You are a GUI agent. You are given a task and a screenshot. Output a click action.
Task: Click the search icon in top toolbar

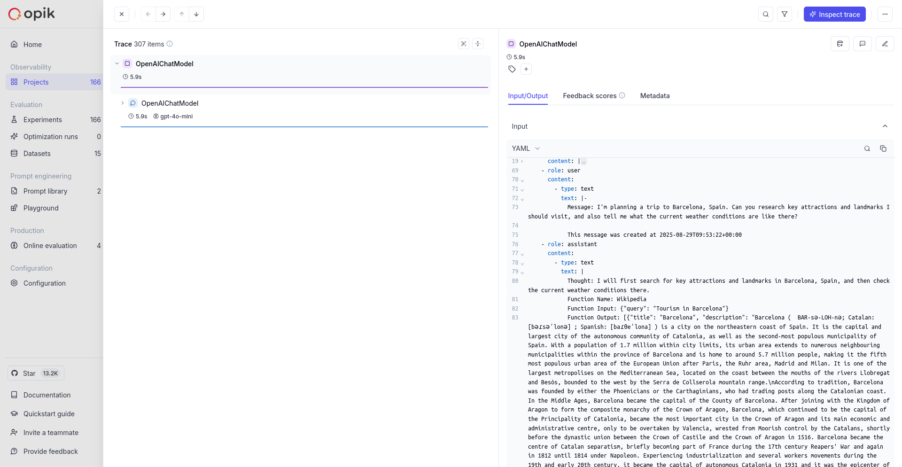pyautogui.click(x=766, y=14)
